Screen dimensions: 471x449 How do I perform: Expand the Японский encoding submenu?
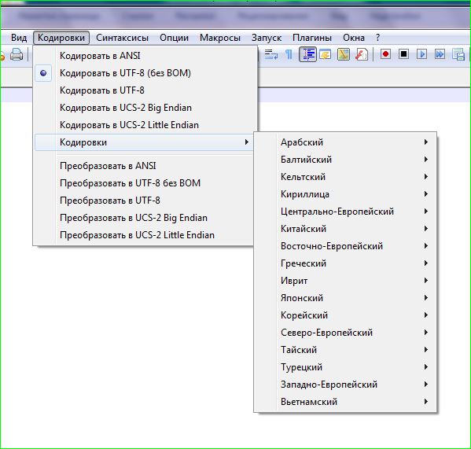click(345, 298)
